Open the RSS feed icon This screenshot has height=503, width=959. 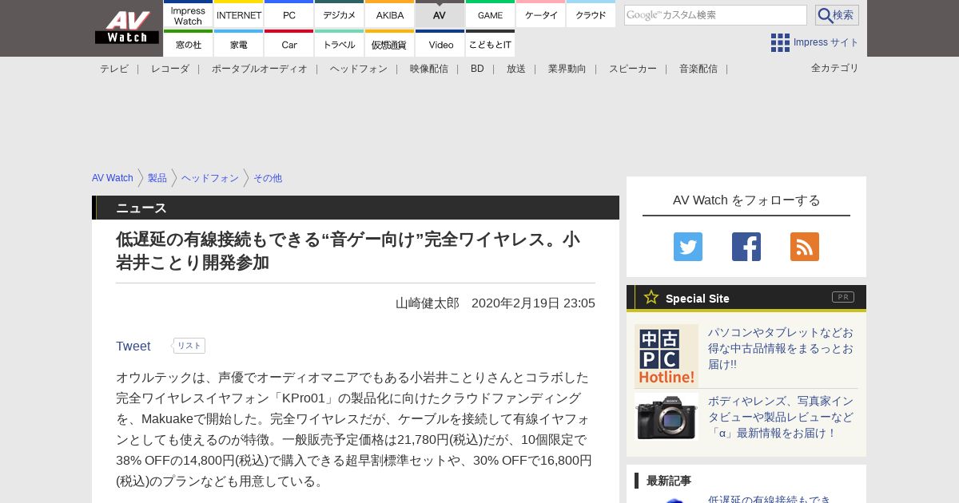(x=805, y=247)
